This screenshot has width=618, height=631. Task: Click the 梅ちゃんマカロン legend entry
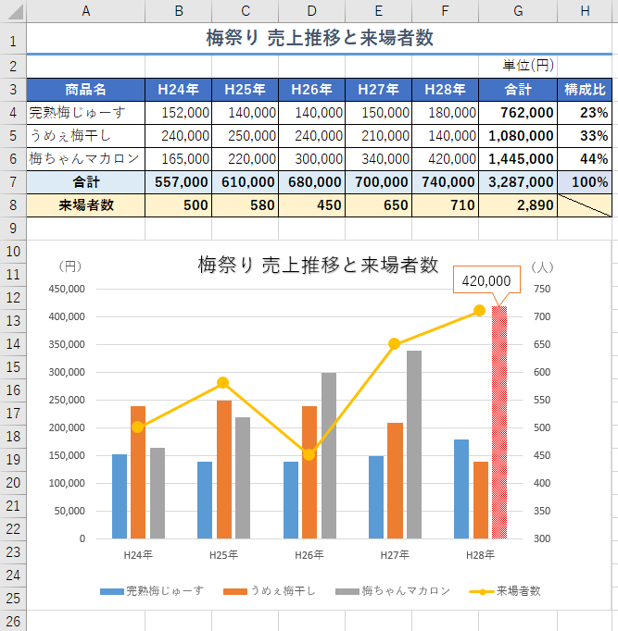click(393, 591)
